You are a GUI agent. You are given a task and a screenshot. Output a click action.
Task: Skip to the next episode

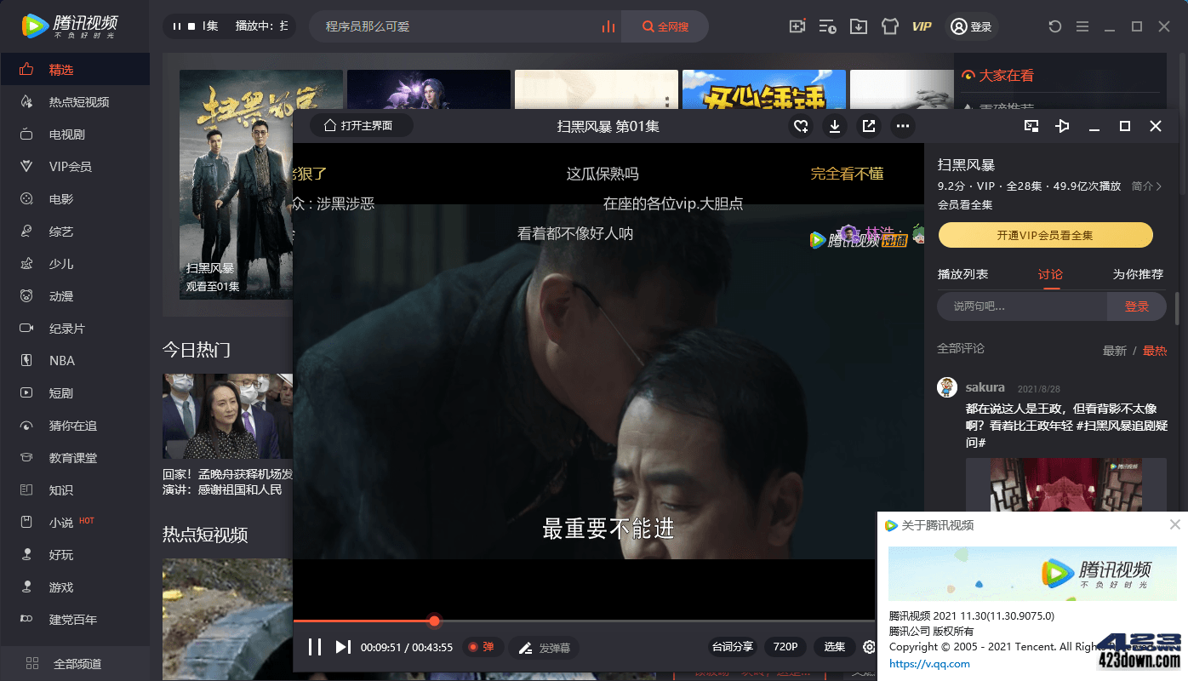(x=343, y=647)
